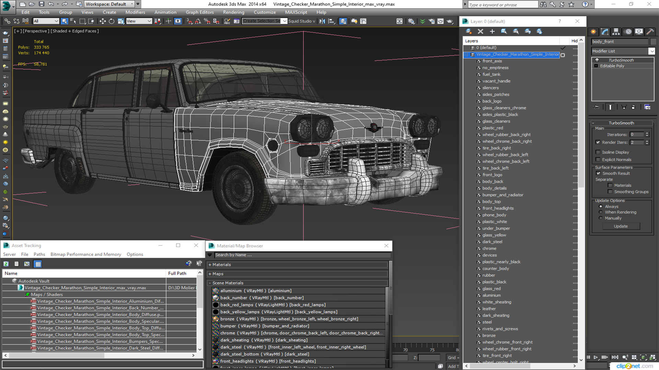Open the Material Editor icon

tap(412, 21)
